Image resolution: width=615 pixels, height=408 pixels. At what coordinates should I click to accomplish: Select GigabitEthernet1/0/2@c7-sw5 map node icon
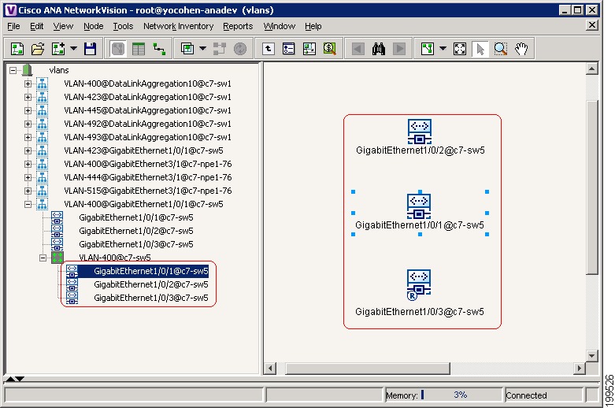click(x=419, y=132)
